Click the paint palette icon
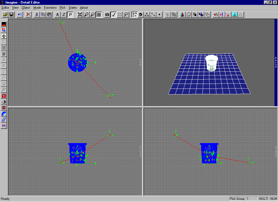Viewport: 278px width, 202px height. point(188,15)
